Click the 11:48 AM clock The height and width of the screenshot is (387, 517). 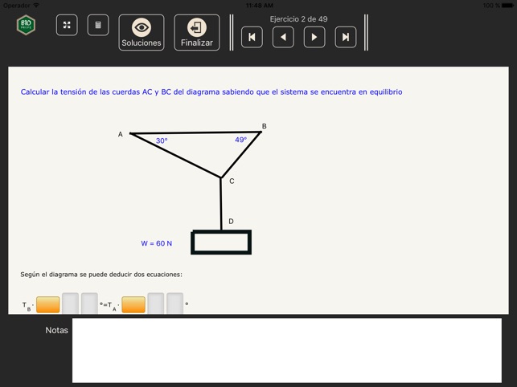tap(260, 6)
